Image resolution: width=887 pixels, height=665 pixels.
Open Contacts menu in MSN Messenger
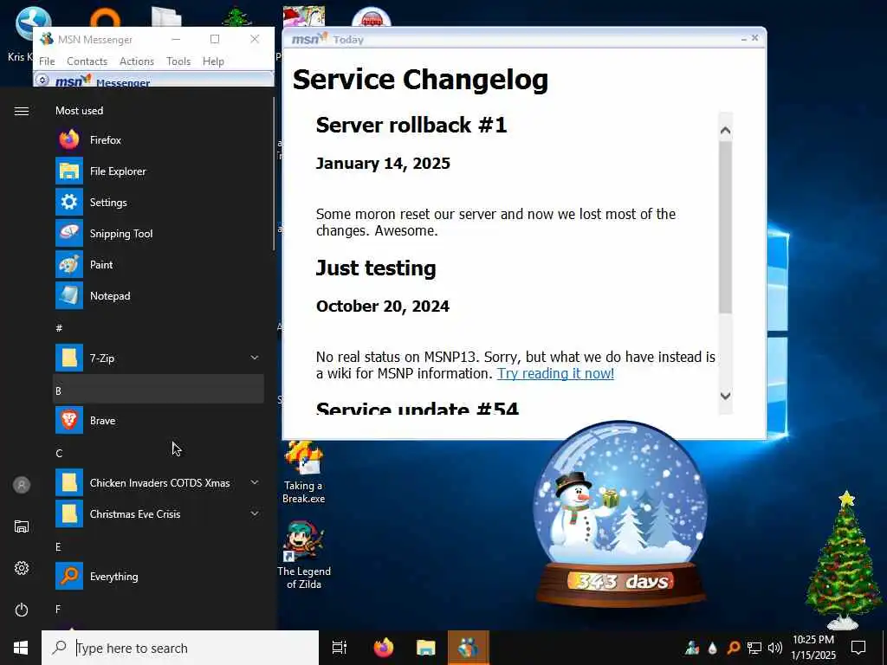point(87,61)
